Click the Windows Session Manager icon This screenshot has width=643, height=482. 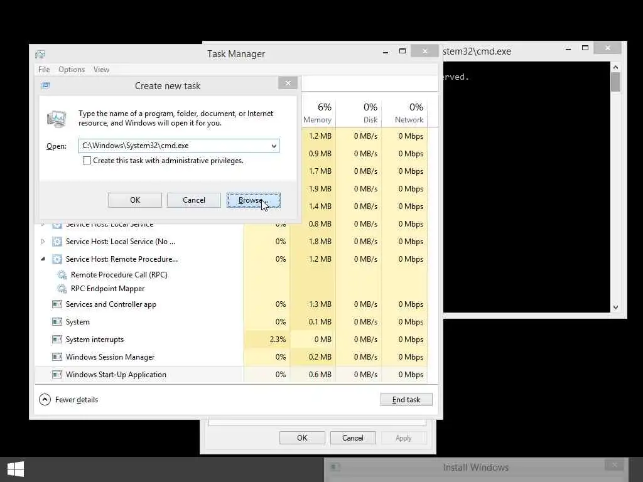[x=57, y=357]
